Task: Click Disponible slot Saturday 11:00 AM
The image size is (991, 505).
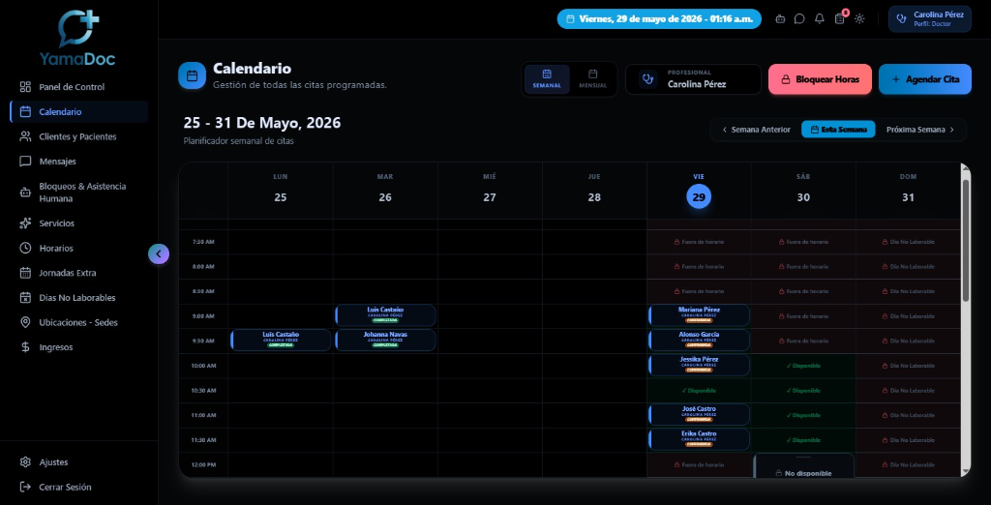Action: (803, 415)
